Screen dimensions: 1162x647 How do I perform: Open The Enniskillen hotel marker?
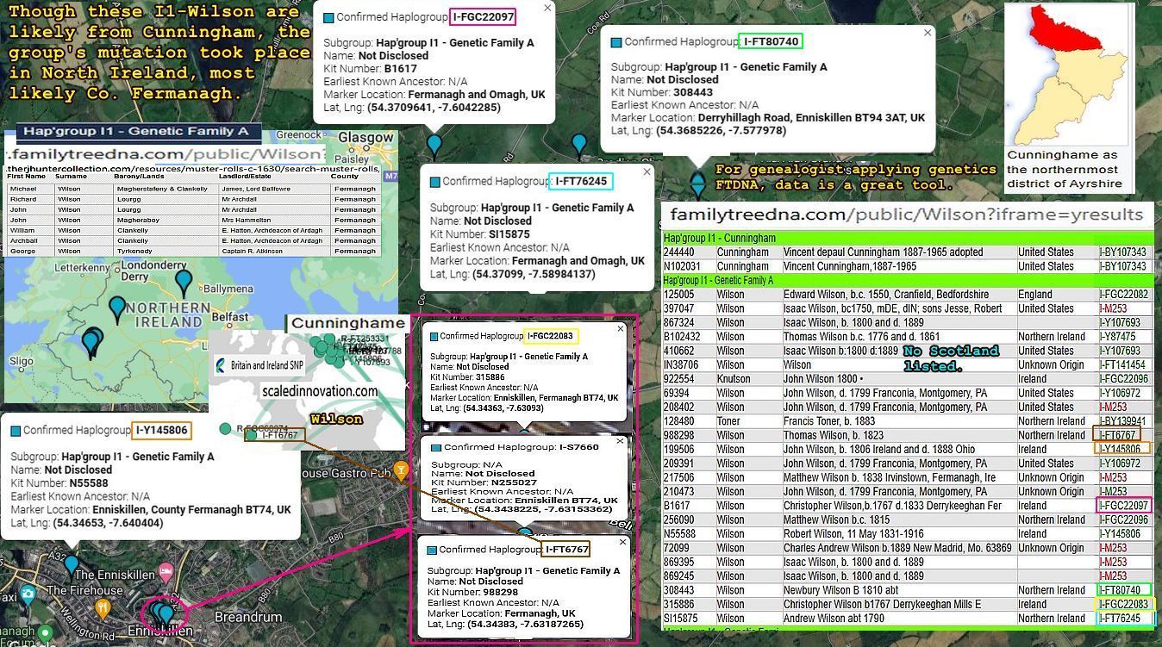click(x=166, y=572)
